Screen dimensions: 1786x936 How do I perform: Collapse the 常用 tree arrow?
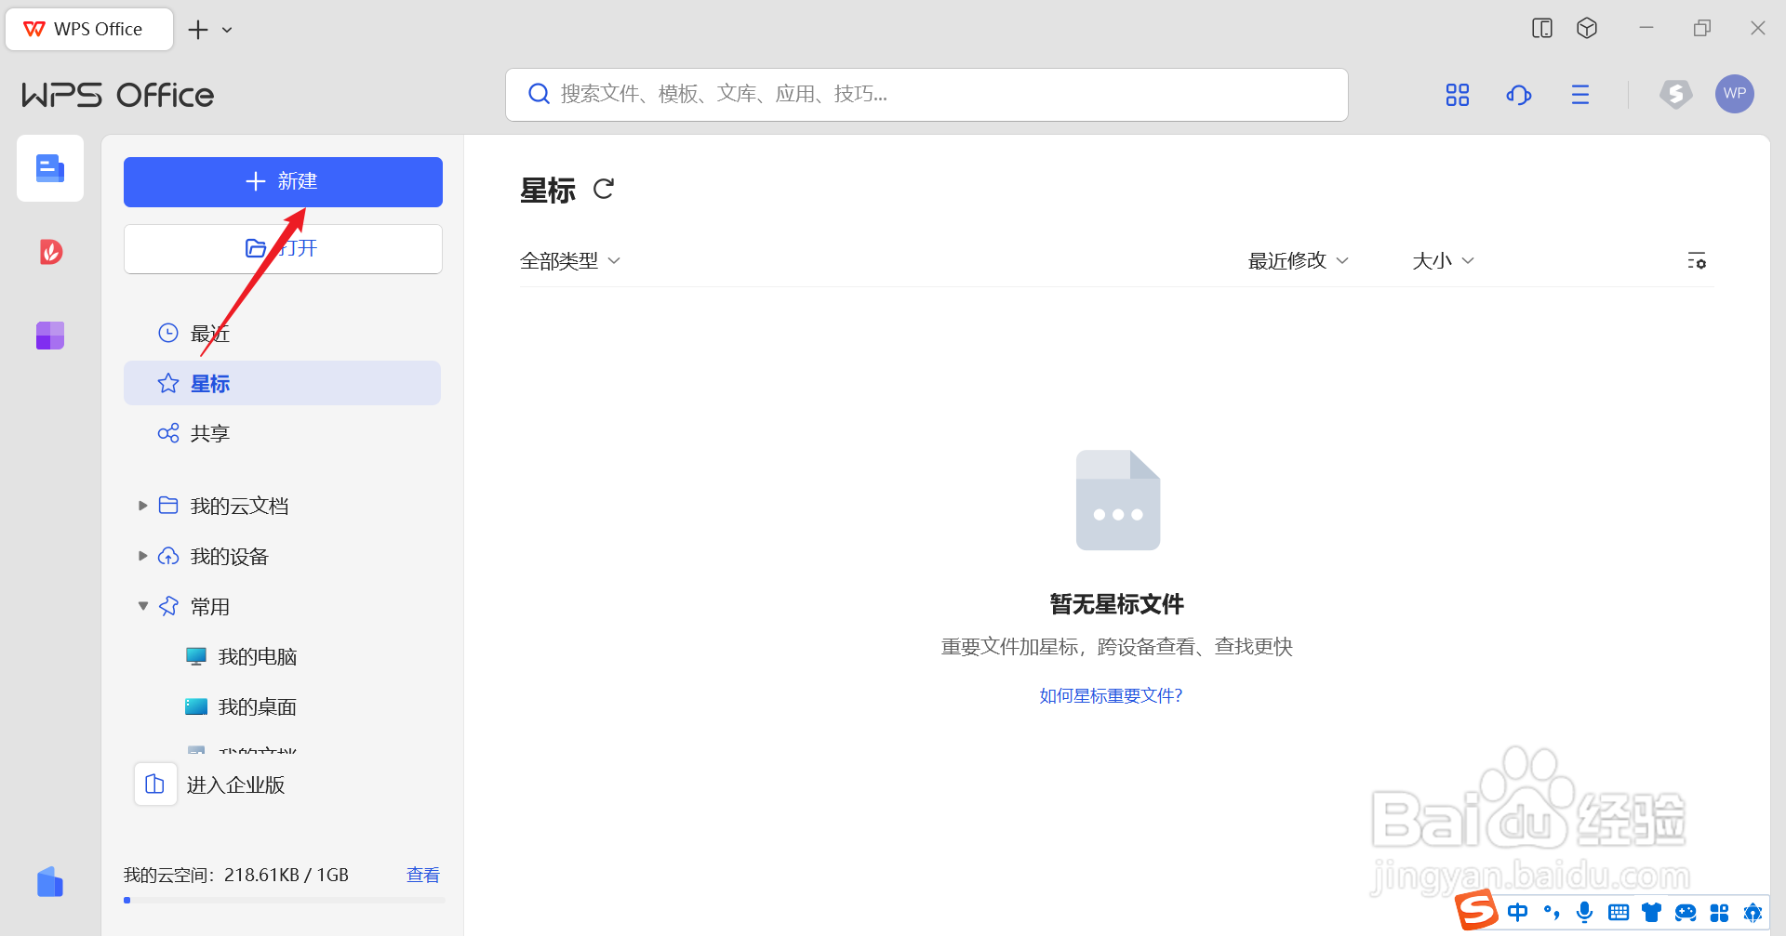(x=142, y=606)
